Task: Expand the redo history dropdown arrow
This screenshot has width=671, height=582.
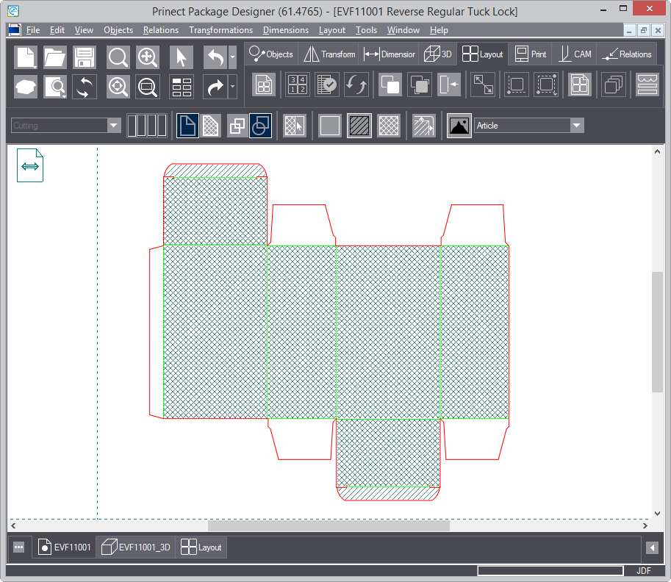Action: point(233,87)
